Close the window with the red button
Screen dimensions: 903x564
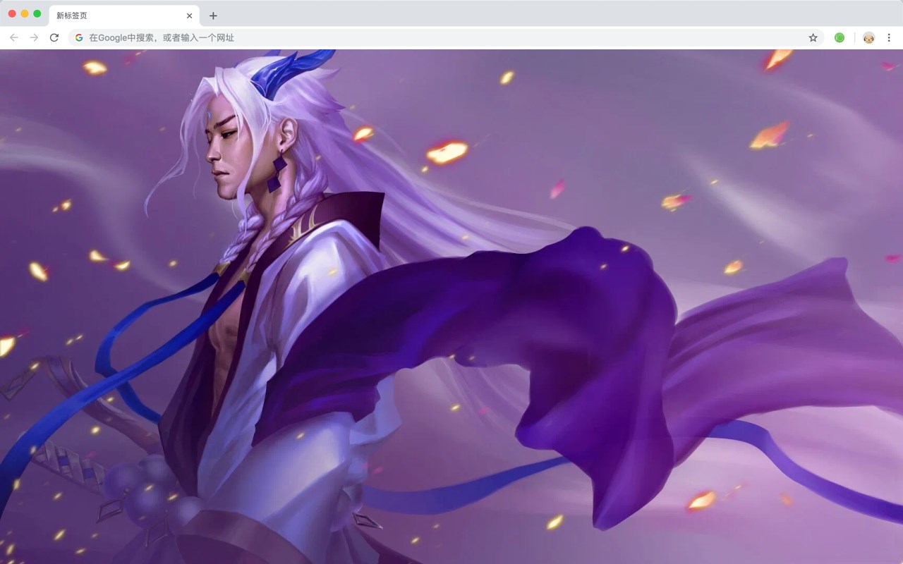click(x=12, y=13)
